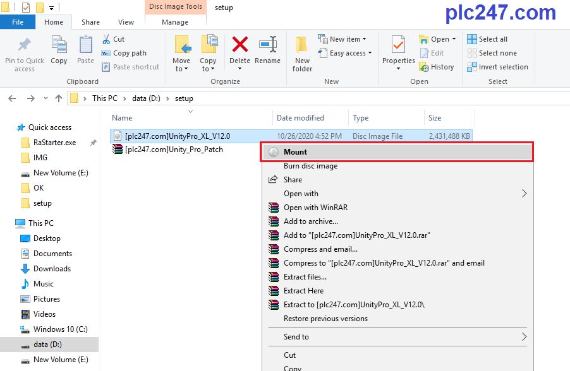Select data (D:) drive in navigation pane
This screenshot has width=570, height=371.
pyautogui.click(x=49, y=344)
